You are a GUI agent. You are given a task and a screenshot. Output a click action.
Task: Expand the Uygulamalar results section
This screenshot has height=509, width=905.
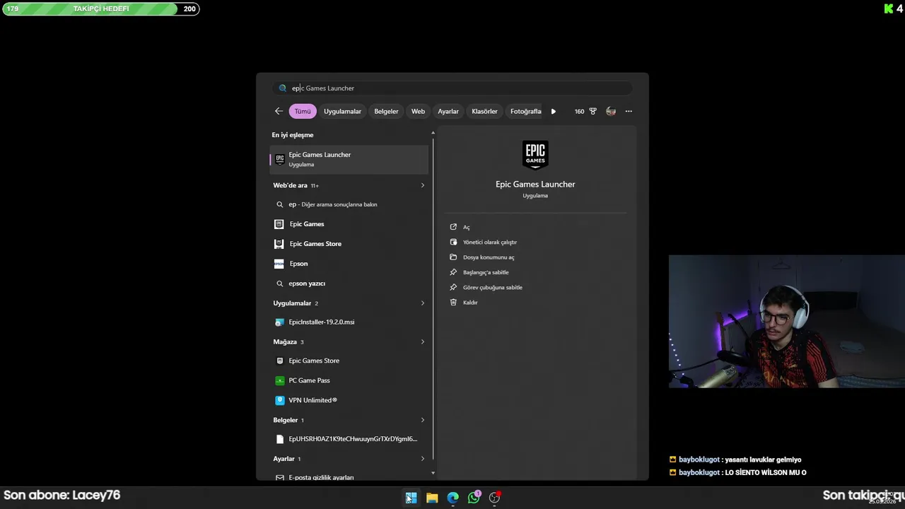pyautogui.click(x=423, y=303)
